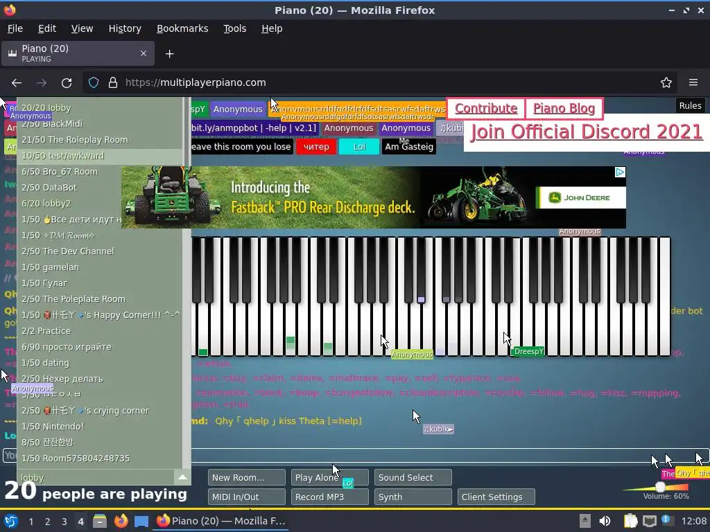This screenshot has height=532, width=710.
Task: Click the volume speaker tray icon
Action: (x=605, y=521)
